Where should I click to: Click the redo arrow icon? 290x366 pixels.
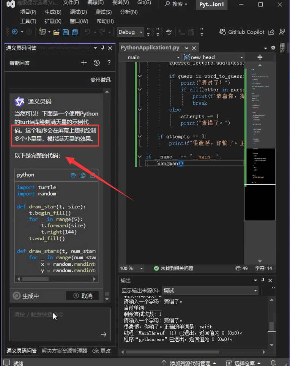point(102,32)
